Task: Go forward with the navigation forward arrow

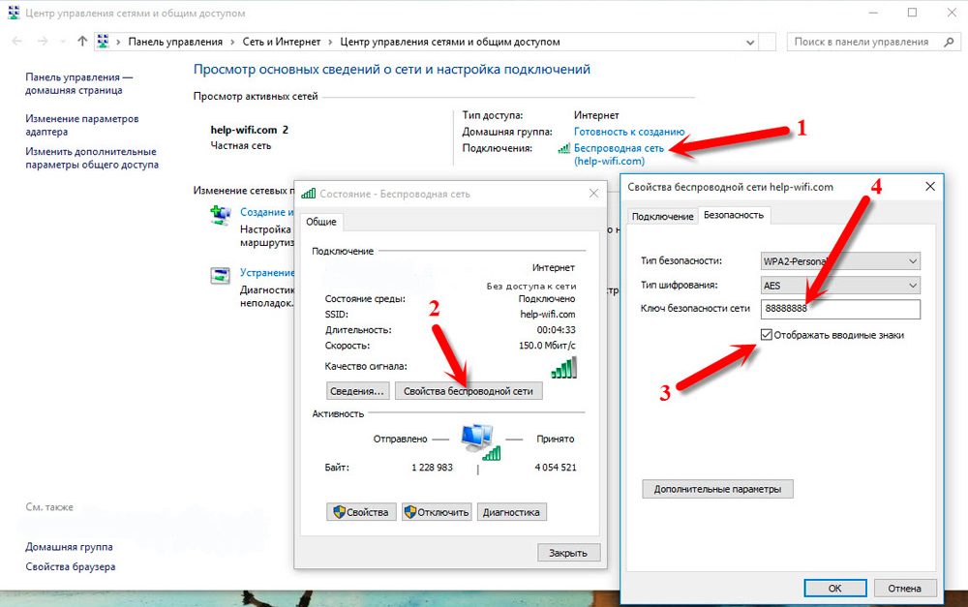Action: pyautogui.click(x=43, y=42)
